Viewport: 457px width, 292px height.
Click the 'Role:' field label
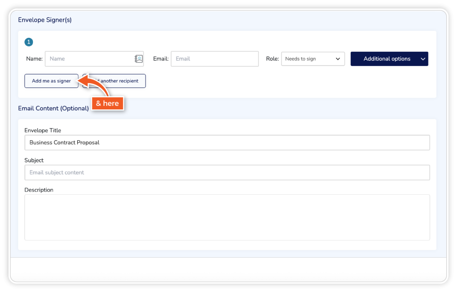pyautogui.click(x=272, y=59)
